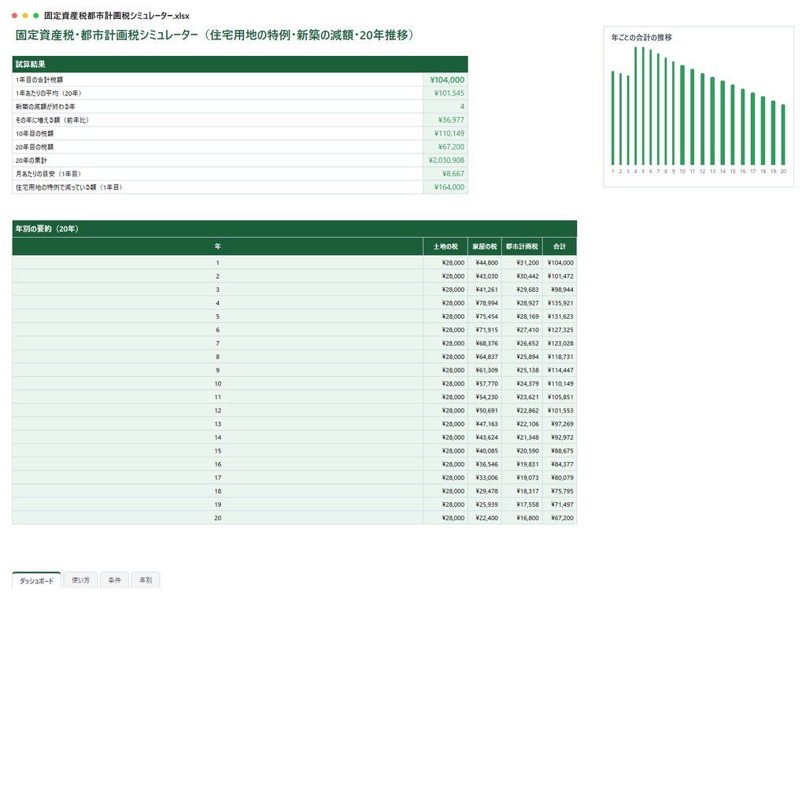Select year 5 total ¥131,623
This screenshot has height=806, width=806.
560,316
